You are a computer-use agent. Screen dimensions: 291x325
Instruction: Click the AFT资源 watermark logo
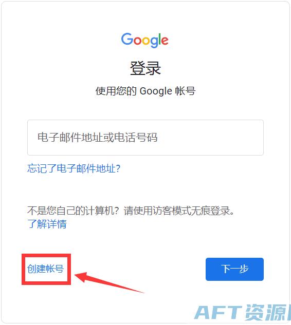coord(243,312)
